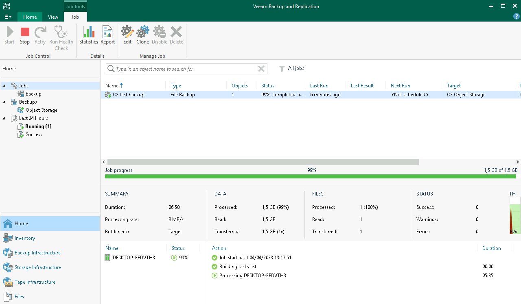The image size is (521, 304).
Task: Open the Help question mark icon
Action: 517,17
